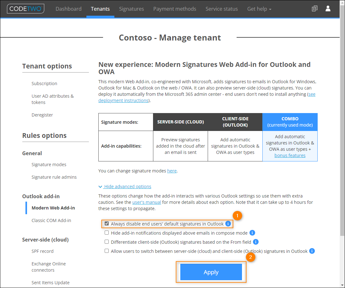Open the user account icon
The height and width of the screenshot is (288, 345).
pos(328,8)
